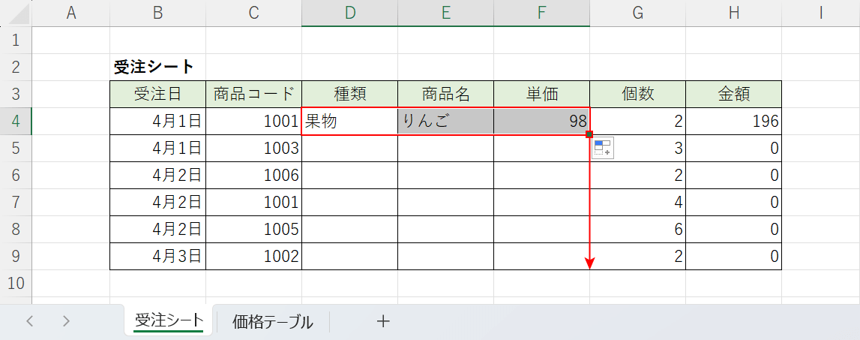860x340 pixels.
Task: Click the add new sheet plus icon
Action: click(x=383, y=321)
